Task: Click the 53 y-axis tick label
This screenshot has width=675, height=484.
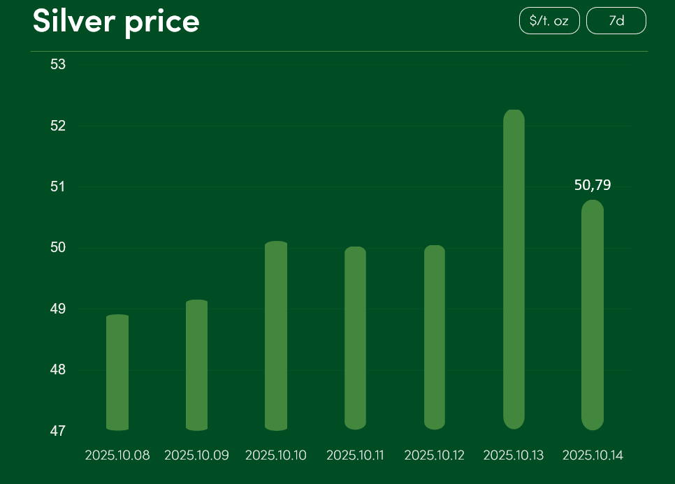Action: (58, 65)
